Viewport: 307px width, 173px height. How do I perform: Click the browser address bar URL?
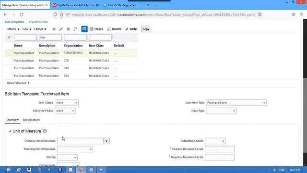[x=164, y=14]
